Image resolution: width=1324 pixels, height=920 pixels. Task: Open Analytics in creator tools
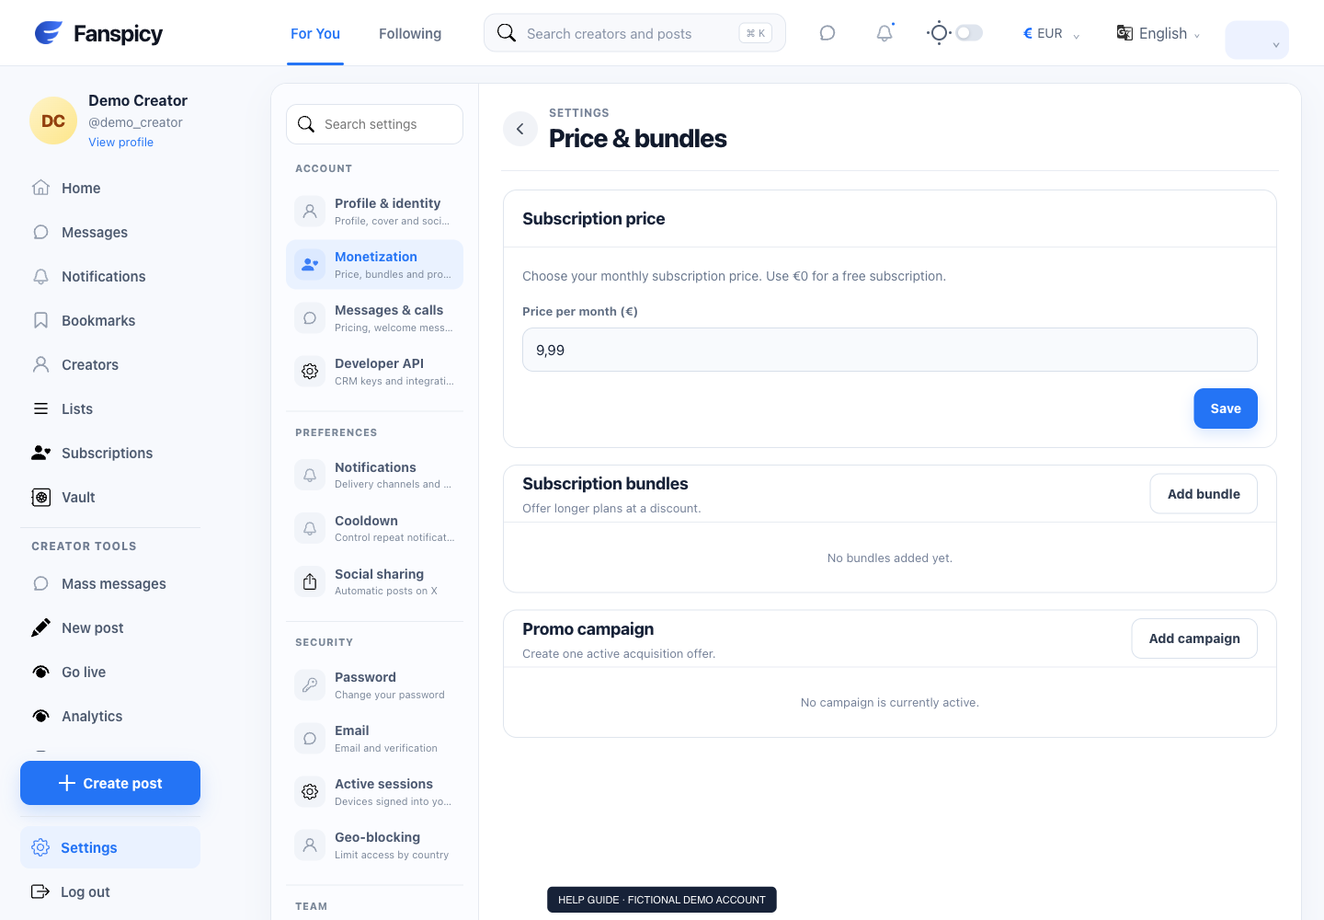[110, 716]
